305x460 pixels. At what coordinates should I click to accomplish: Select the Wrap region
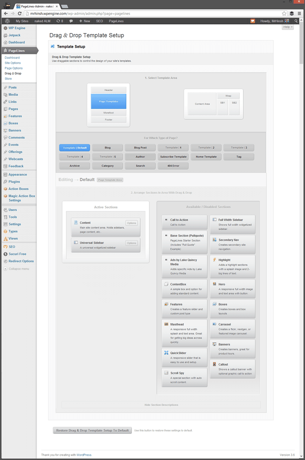pos(228,96)
